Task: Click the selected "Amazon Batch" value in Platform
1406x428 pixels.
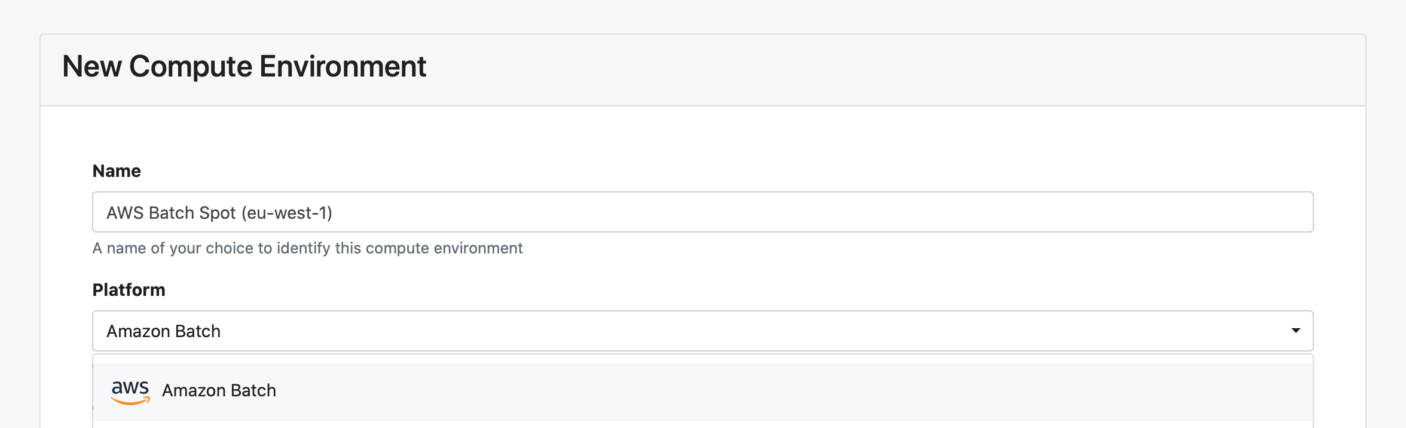Action: coord(163,331)
